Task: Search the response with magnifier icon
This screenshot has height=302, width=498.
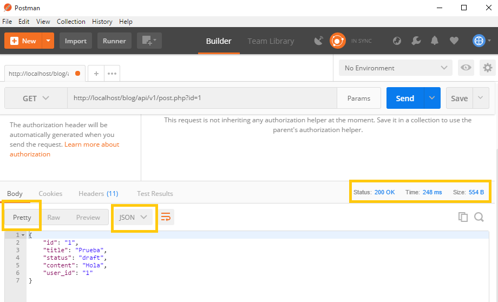Action: pyautogui.click(x=479, y=217)
